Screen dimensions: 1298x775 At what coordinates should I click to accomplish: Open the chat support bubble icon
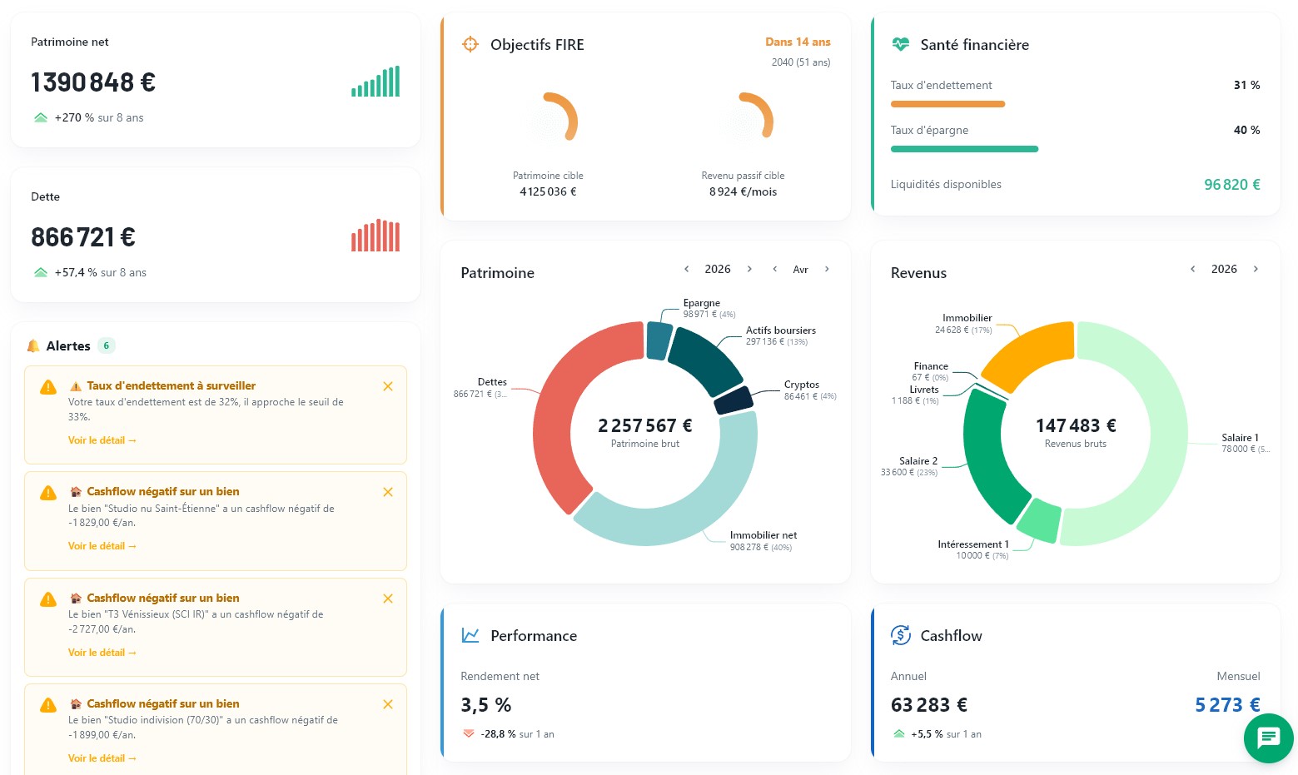click(1268, 738)
